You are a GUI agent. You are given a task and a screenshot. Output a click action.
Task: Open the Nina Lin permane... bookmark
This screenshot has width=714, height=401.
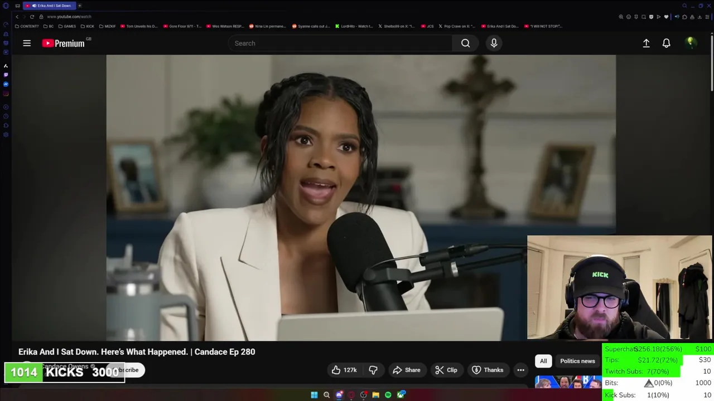coord(267,26)
